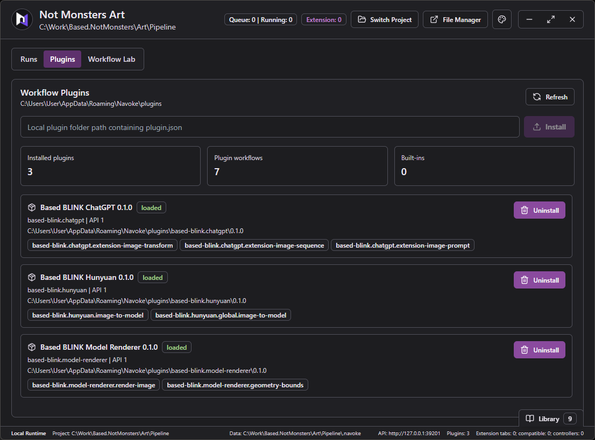Click the Model Renderer plugin install path text
The image size is (595, 440).
tap(147, 370)
